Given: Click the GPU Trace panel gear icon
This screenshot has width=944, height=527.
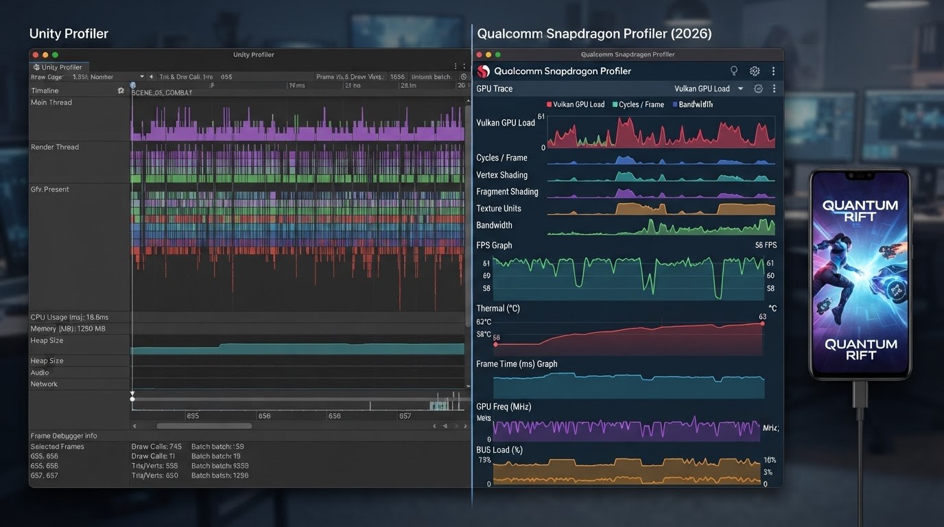Looking at the screenshot, I should pos(759,89).
